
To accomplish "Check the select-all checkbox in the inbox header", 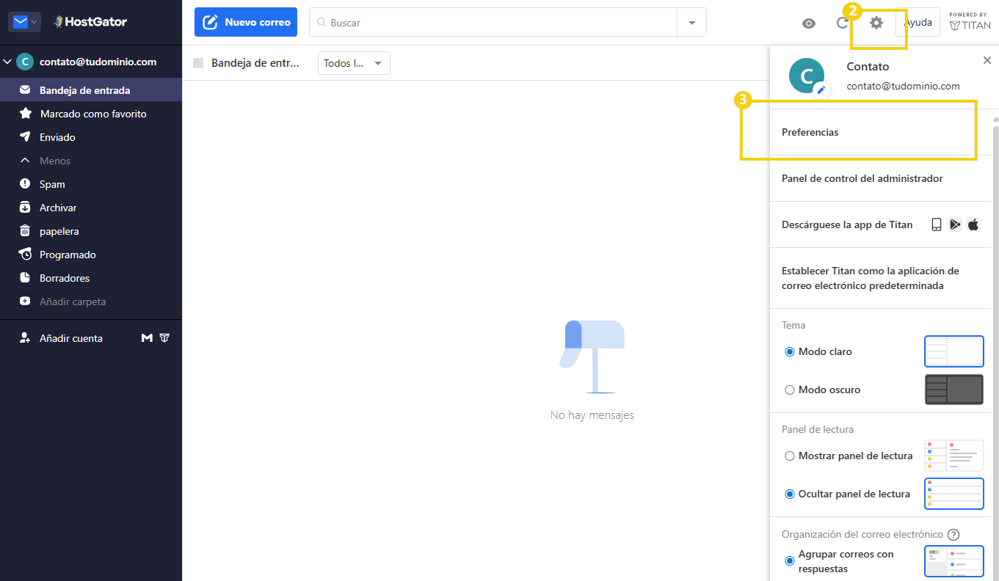I will coord(197,63).
